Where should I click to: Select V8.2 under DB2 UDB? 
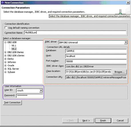[x=14, y=49]
